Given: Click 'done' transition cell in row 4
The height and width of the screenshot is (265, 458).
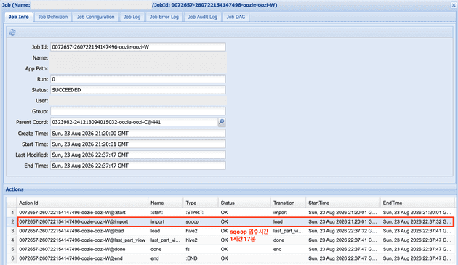Looking at the screenshot, I should (278, 240).
